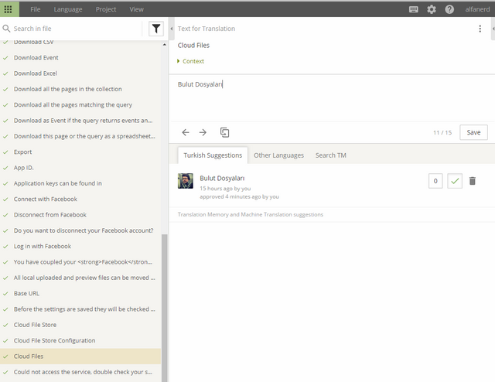Viewport: 495px width, 382px height.
Task: Select 'Download Excel' string
Action: click(80, 73)
